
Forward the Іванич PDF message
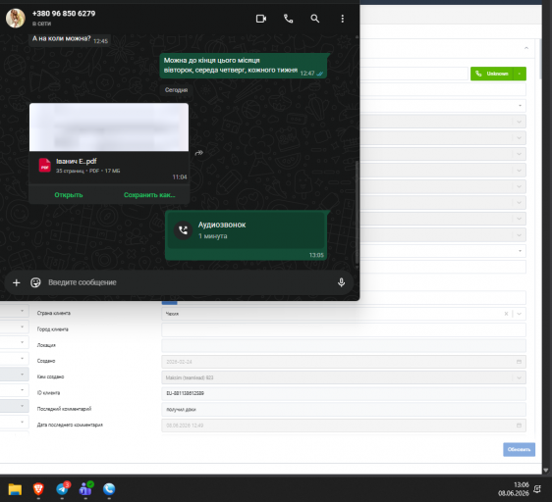(x=199, y=153)
